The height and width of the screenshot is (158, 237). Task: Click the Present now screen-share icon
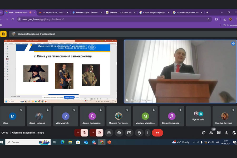click(x=129, y=133)
